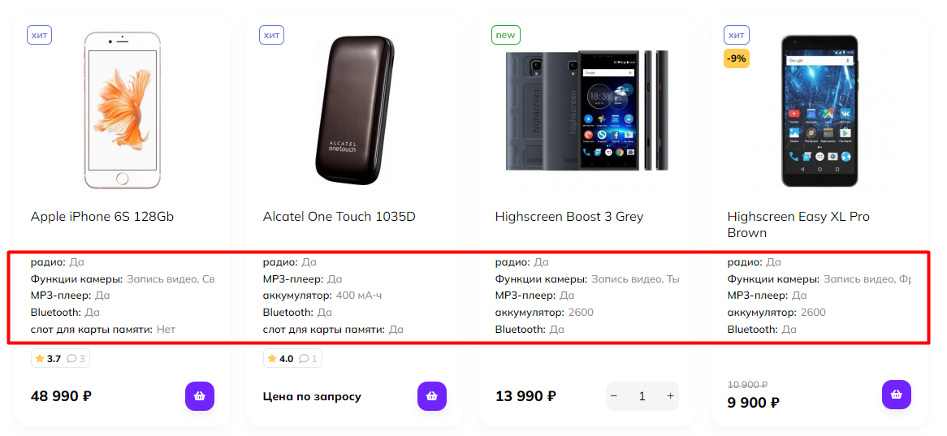Click the 'new' badge on Highscreen Boost
947x436 pixels.
505,35
